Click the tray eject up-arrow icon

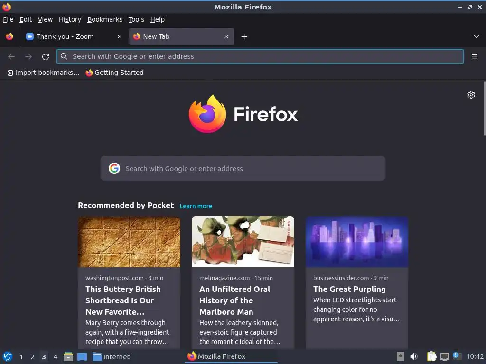(401, 356)
